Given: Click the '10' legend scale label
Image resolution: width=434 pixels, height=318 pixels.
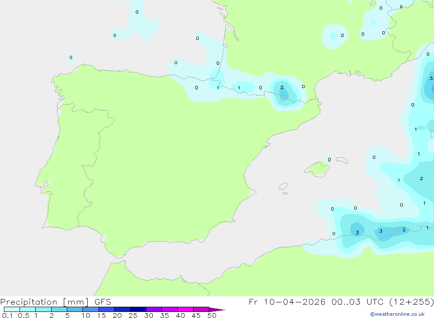Looking at the screenshot, I should 86,315.
